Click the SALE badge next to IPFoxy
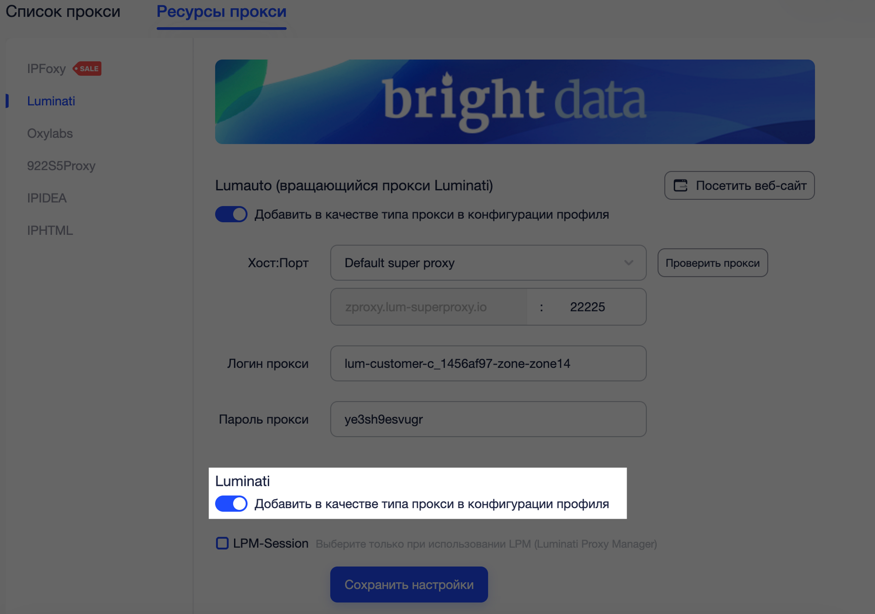 (x=87, y=68)
